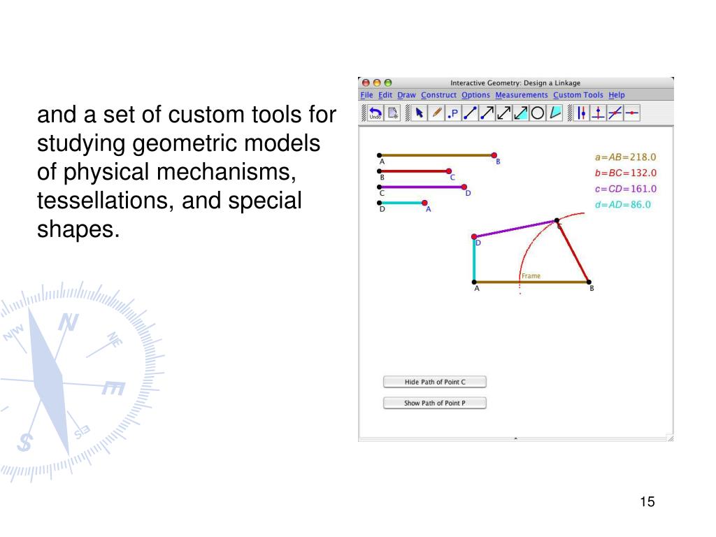Select the double-arrow line tool
This screenshot has height=537, width=716.
point(503,113)
